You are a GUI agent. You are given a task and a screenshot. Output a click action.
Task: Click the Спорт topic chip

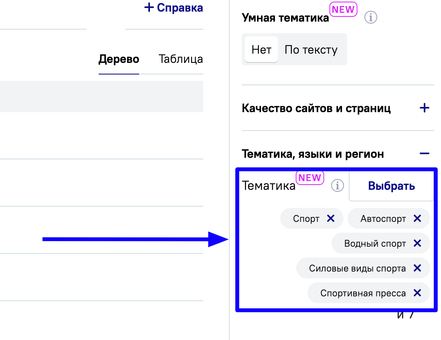tap(306, 219)
